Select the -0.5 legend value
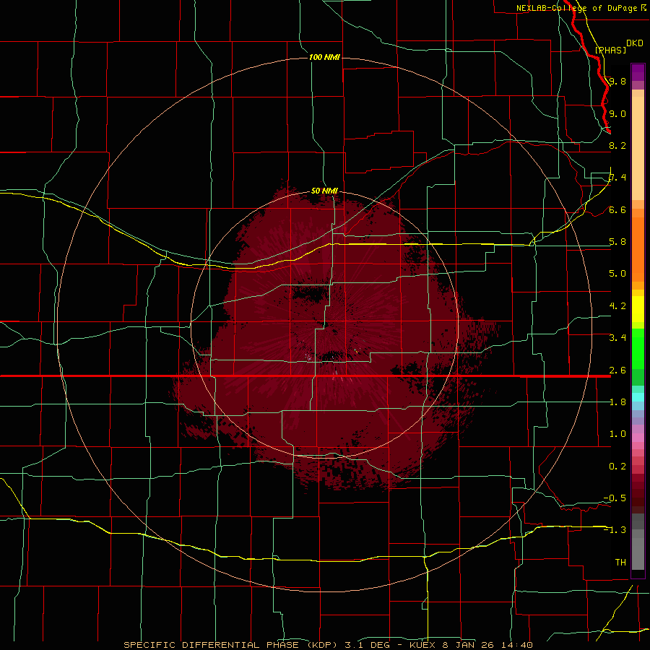Viewport: 650px width, 650px height. click(x=615, y=498)
